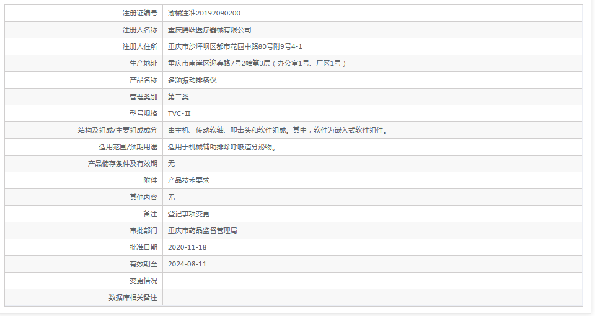Image resolution: width=595 pixels, height=316 pixels.
Task: Click the label 产品储存条件及有效期
Action: tap(122, 164)
